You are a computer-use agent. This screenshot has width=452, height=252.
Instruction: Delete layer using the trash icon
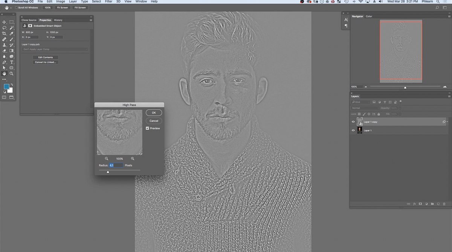click(444, 204)
